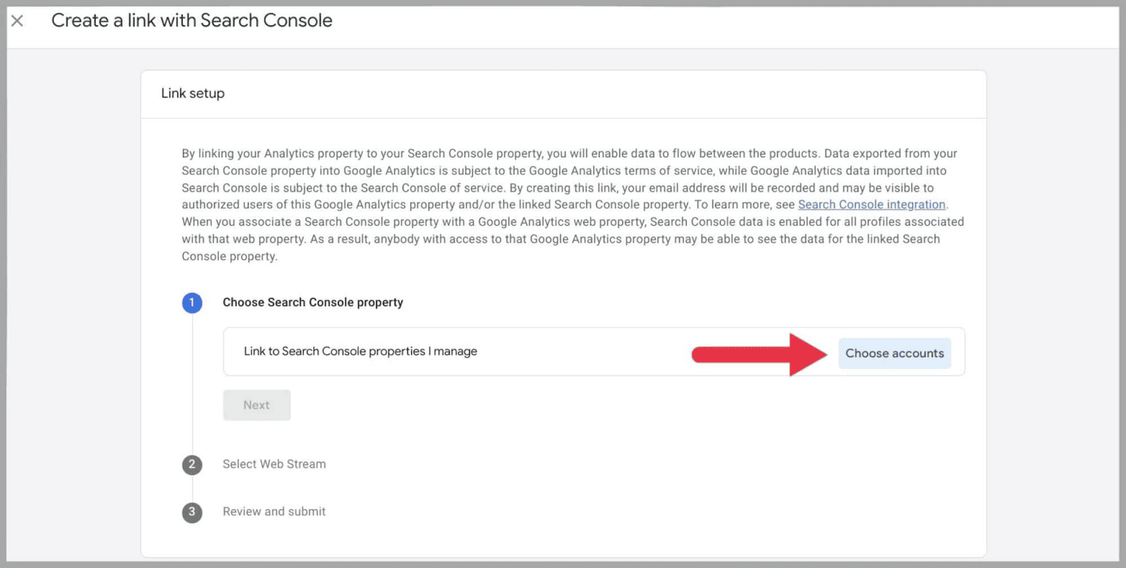Click the Choose accounts button
The image size is (1126, 568).
[x=894, y=353]
